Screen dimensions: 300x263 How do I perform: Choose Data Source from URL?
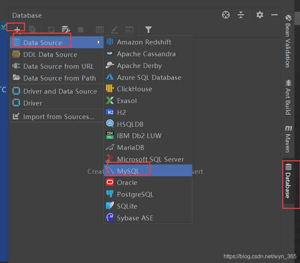click(x=57, y=66)
